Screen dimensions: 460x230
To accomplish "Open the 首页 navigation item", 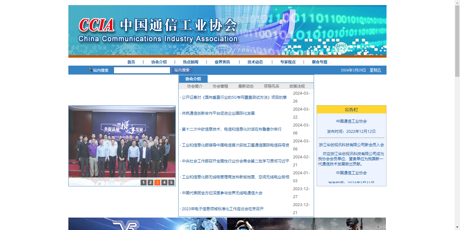I will pyautogui.click(x=131, y=62).
